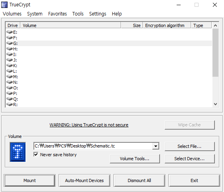
Task: Click the drive list scroll-up arrow
Action: [215, 25]
